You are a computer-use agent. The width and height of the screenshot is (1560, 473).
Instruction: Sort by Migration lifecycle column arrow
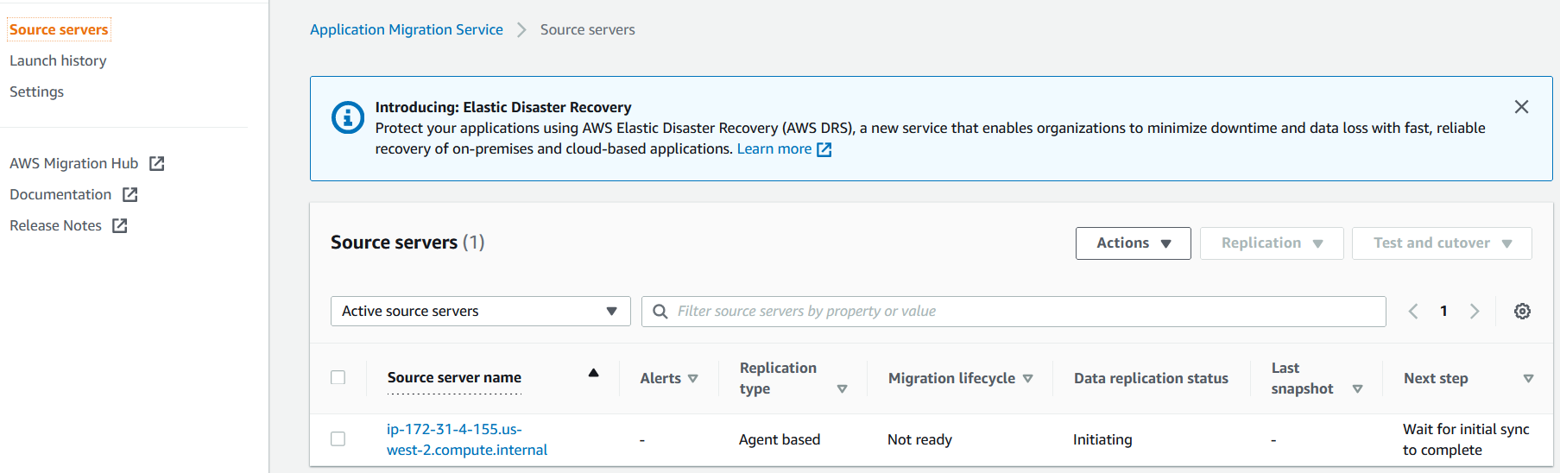[1027, 379]
